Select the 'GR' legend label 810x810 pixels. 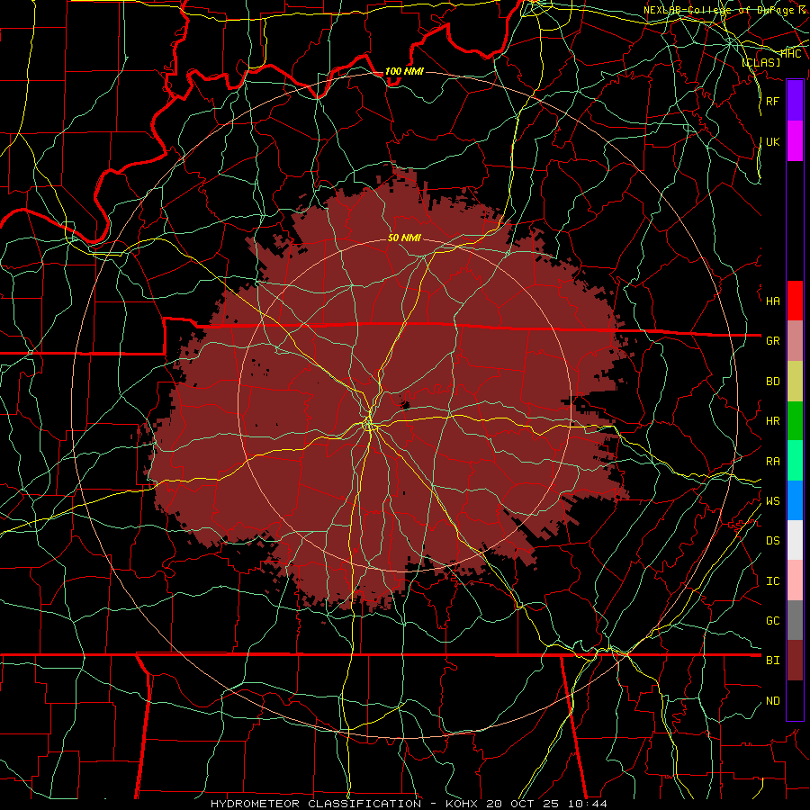tap(773, 341)
